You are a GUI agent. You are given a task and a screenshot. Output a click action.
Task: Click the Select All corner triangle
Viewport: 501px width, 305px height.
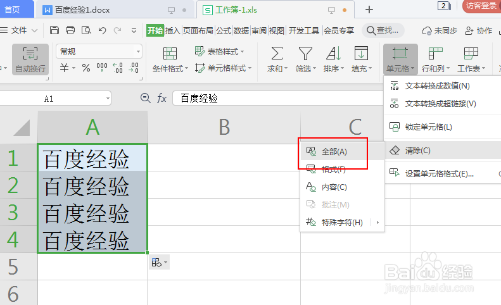22,128
